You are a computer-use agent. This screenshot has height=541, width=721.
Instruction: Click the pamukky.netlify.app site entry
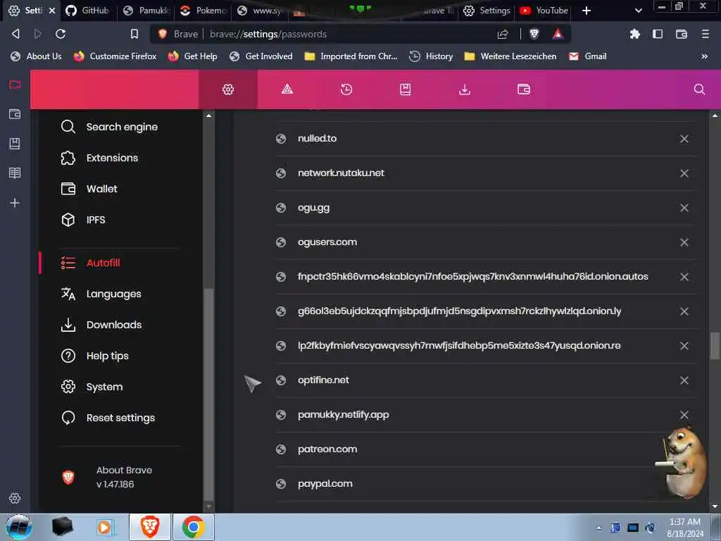tap(344, 414)
